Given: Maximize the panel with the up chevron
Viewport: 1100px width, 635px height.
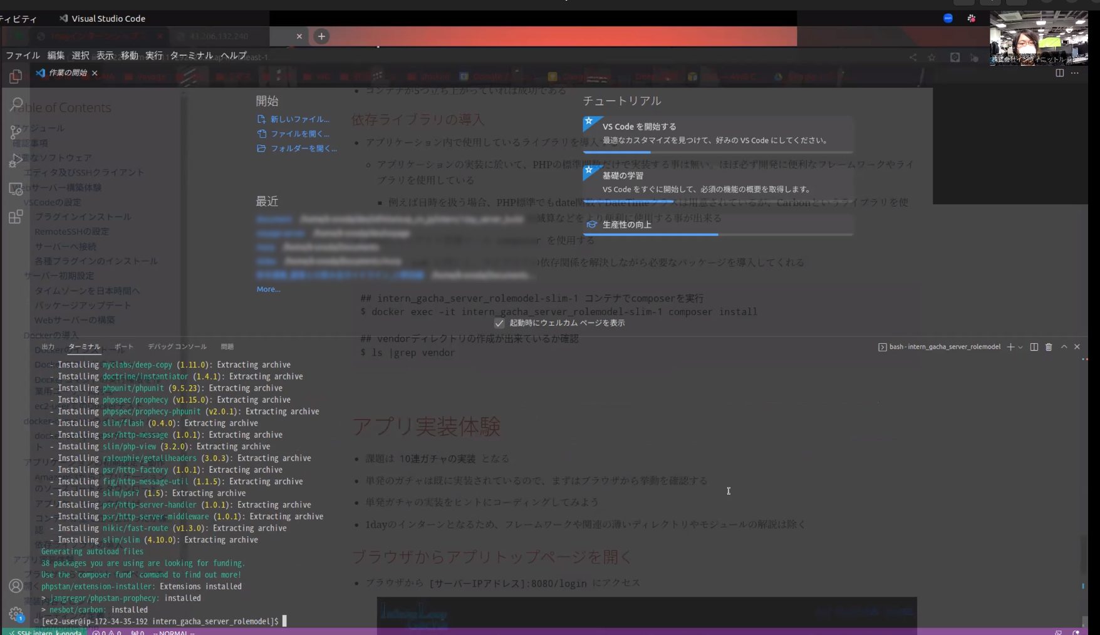Looking at the screenshot, I should (1064, 347).
